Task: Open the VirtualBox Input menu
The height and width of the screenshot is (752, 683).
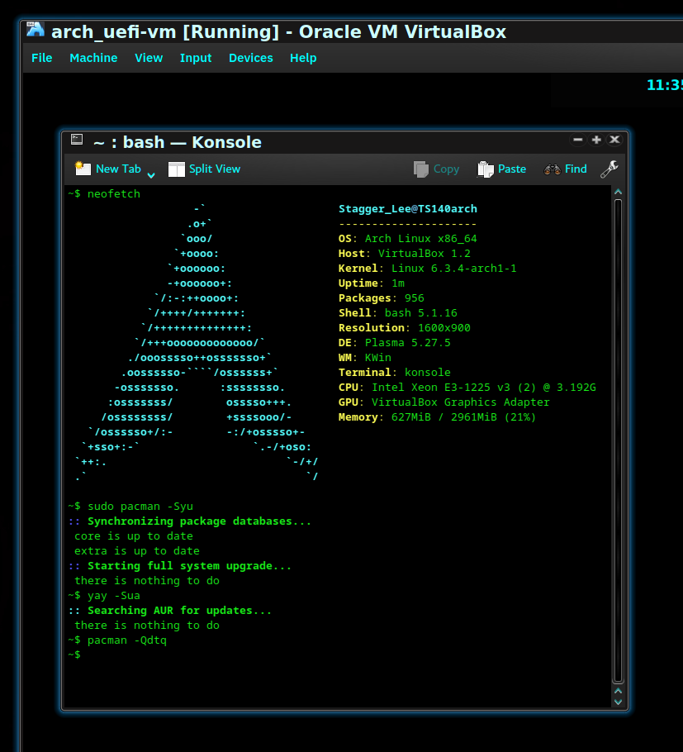Action: [x=196, y=58]
